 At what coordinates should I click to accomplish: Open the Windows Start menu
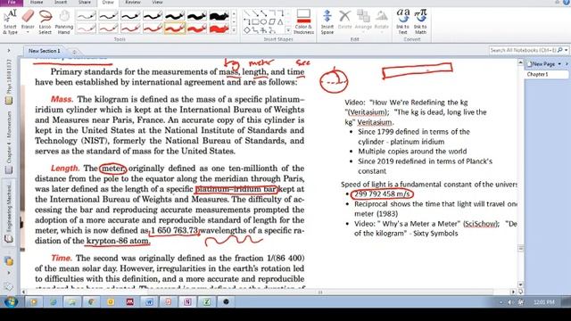[x=10, y=301]
